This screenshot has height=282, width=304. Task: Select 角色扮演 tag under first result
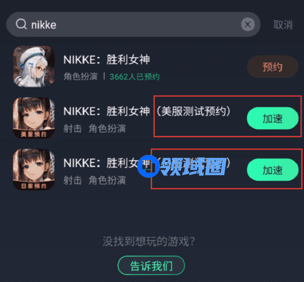pos(81,76)
